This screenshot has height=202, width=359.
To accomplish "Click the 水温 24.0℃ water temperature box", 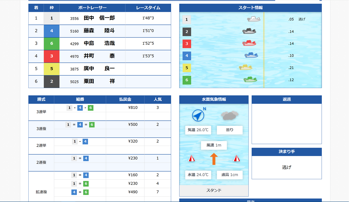I will [x=198, y=175].
